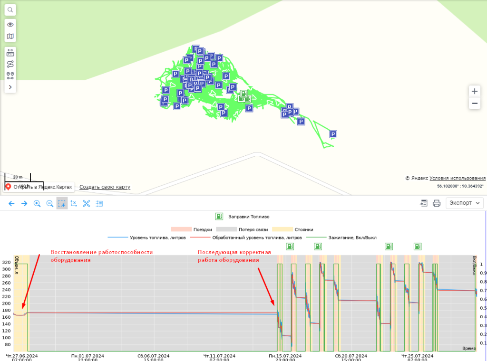Click the Чт.25.07.2024 axis label
Screen dimensions: 487x361
coord(417,357)
